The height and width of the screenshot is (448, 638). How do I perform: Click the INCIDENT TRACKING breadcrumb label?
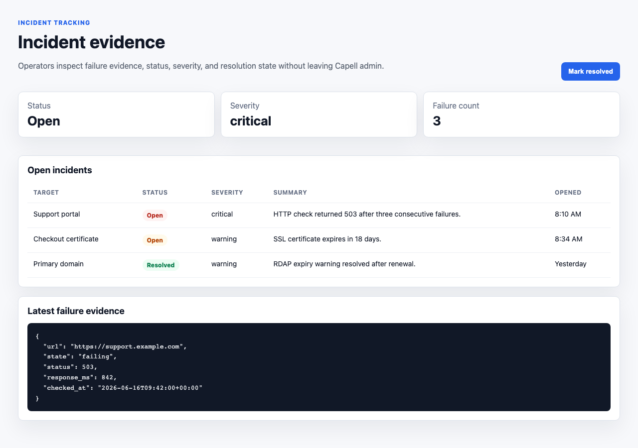[x=54, y=23]
